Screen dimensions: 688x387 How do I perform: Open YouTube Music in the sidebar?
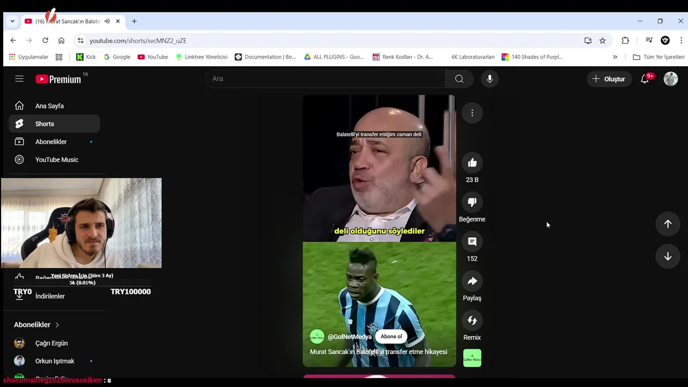[54, 160]
